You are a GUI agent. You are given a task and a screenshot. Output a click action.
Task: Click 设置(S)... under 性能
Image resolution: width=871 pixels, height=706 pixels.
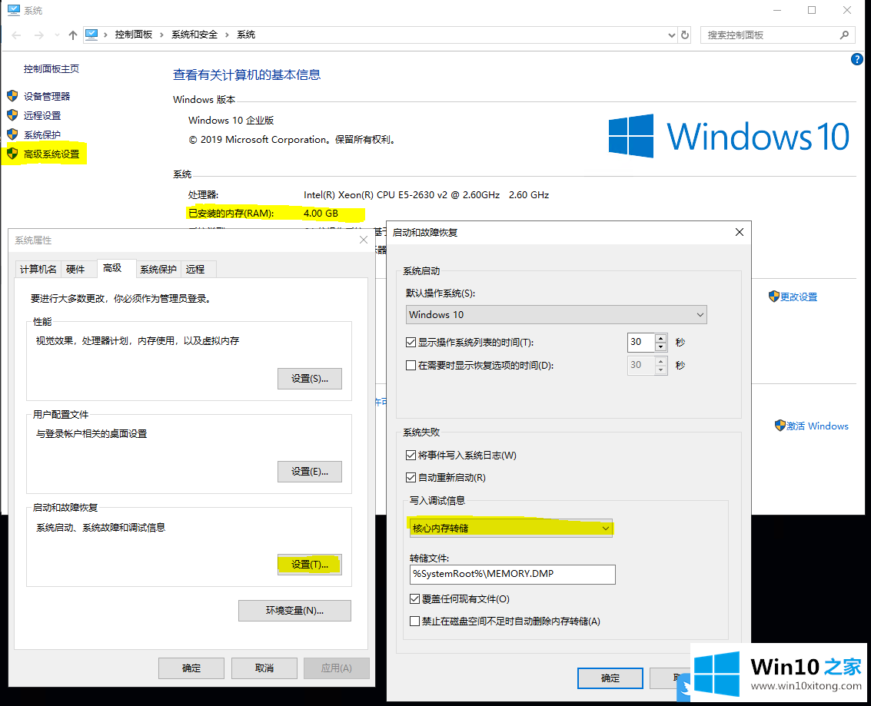click(309, 379)
